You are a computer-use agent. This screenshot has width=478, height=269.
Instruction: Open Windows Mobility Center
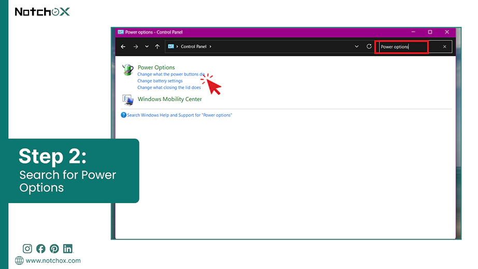point(170,99)
